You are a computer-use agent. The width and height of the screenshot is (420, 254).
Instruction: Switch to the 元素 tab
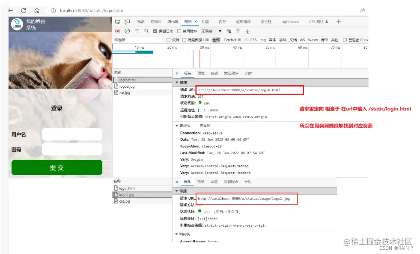pos(140,22)
